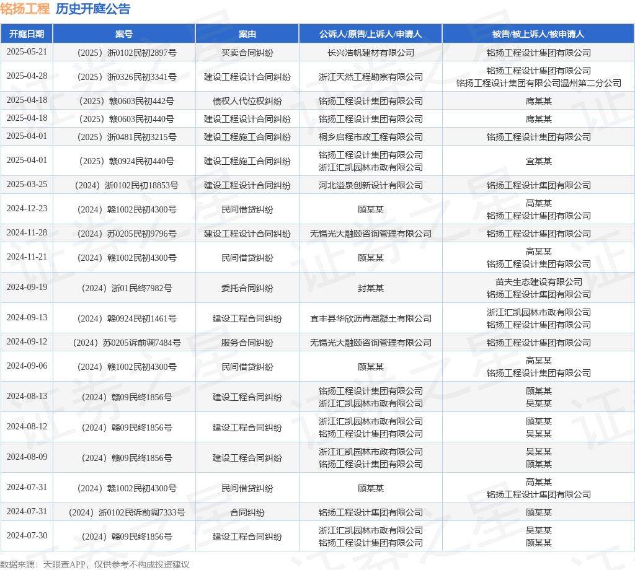Click 委托合同纠纷 cause cell
635x570 pixels.
tap(247, 289)
